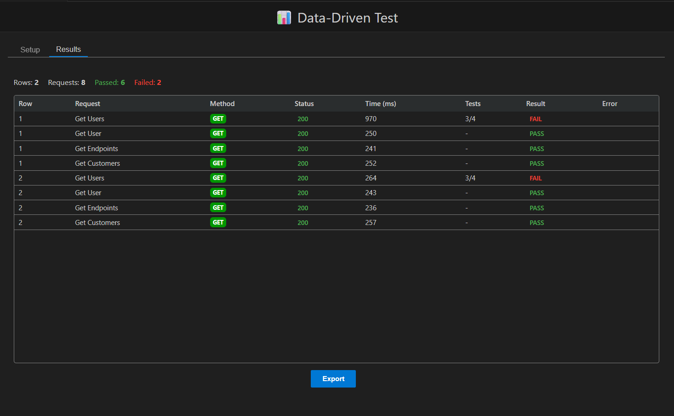Image resolution: width=674 pixels, height=416 pixels.
Task: Click the PASS result in the 252 ms row
Action: (x=537, y=163)
